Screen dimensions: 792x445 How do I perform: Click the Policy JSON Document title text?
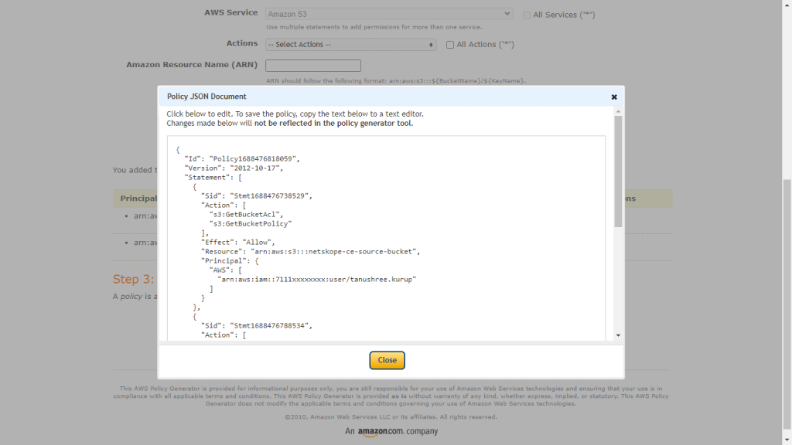[x=207, y=97]
